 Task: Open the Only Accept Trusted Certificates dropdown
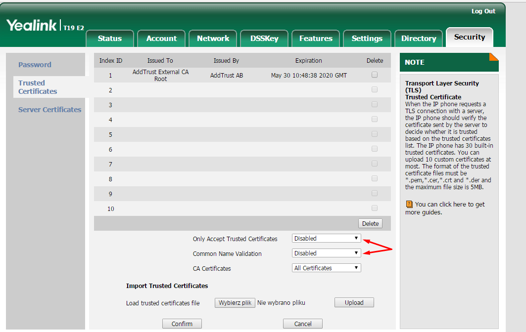point(326,239)
